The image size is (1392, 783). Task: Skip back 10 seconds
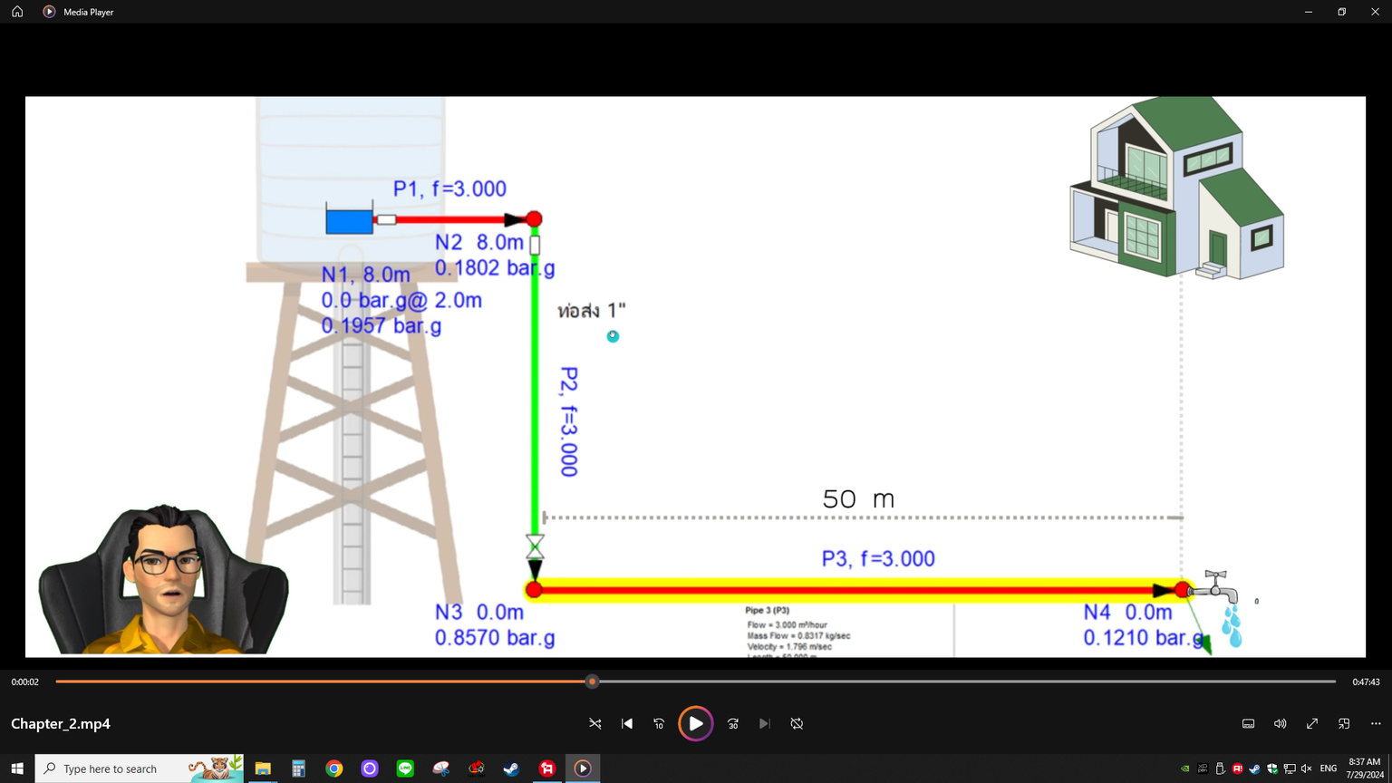pyautogui.click(x=659, y=723)
